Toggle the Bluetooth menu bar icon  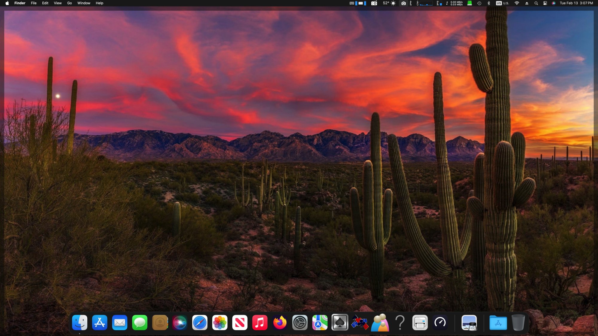[x=489, y=3]
